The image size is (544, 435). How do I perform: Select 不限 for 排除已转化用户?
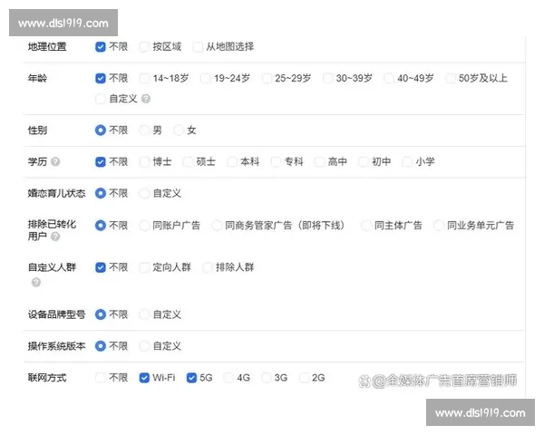[x=101, y=226]
